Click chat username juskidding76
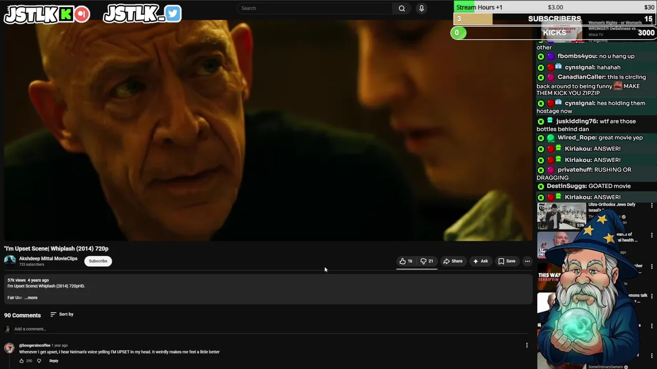 (x=577, y=121)
